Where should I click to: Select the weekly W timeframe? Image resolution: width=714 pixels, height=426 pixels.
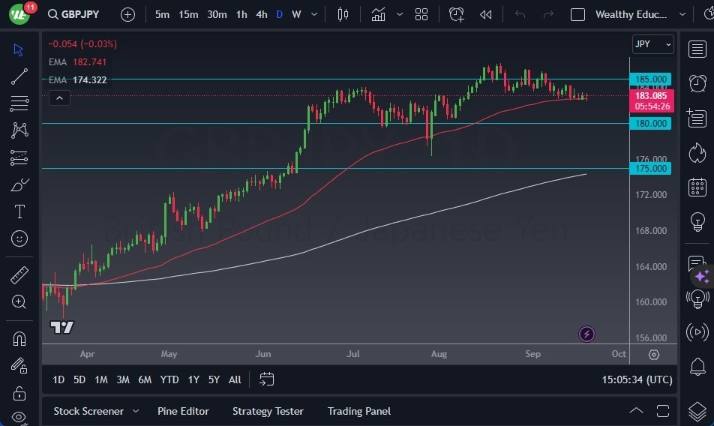click(x=296, y=14)
